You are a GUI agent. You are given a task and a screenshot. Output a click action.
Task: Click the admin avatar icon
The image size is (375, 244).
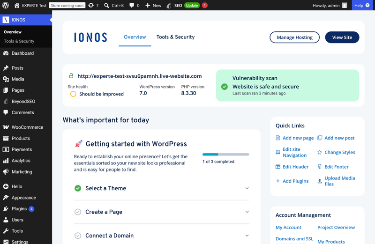pyautogui.click(x=345, y=5)
